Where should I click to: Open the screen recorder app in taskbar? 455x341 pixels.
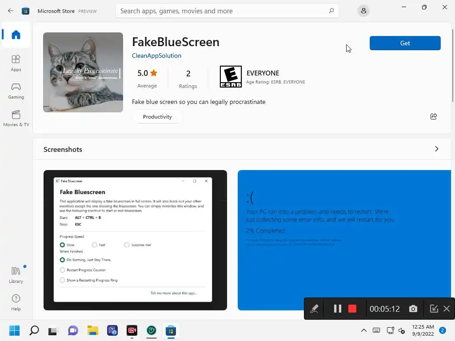(x=132, y=330)
